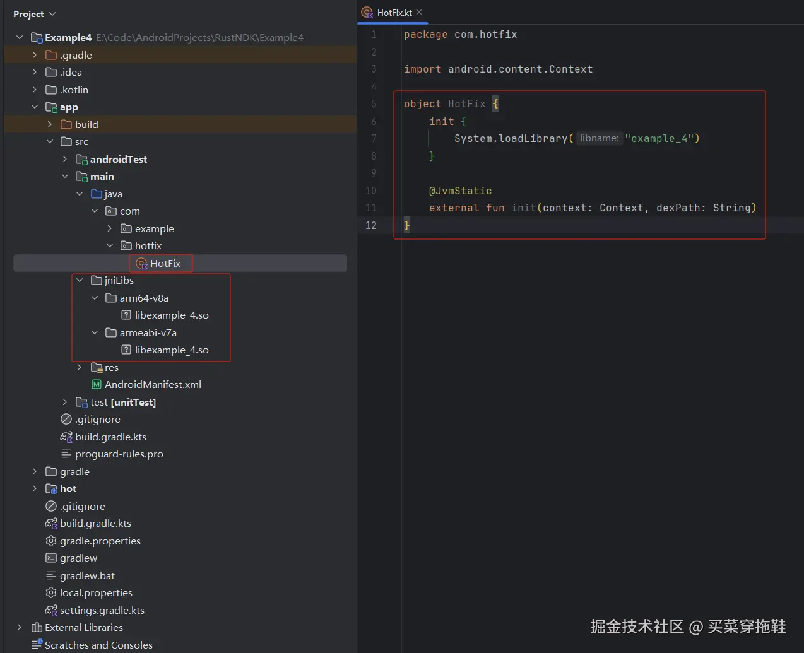The width and height of the screenshot is (804, 653).
Task: Close the HotFix.kt tab
Action: coord(420,12)
